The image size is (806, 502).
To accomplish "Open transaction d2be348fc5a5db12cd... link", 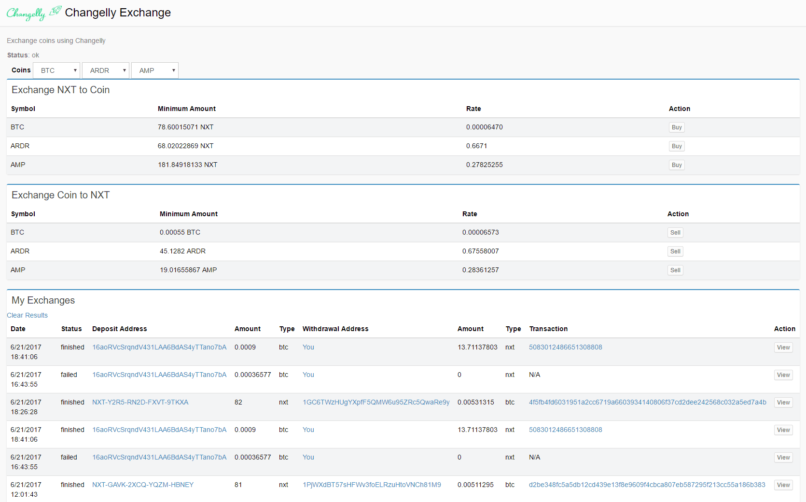I will coord(647,485).
